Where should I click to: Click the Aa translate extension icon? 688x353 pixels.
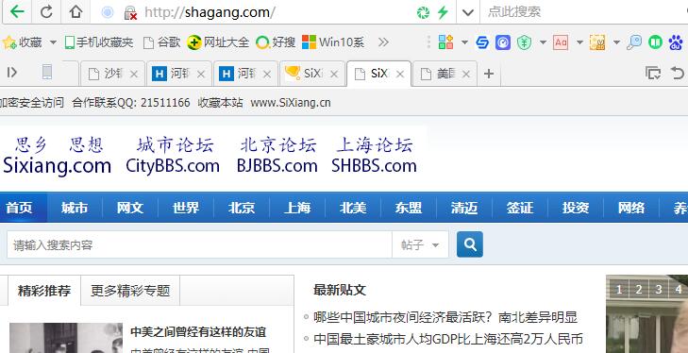coord(561,42)
